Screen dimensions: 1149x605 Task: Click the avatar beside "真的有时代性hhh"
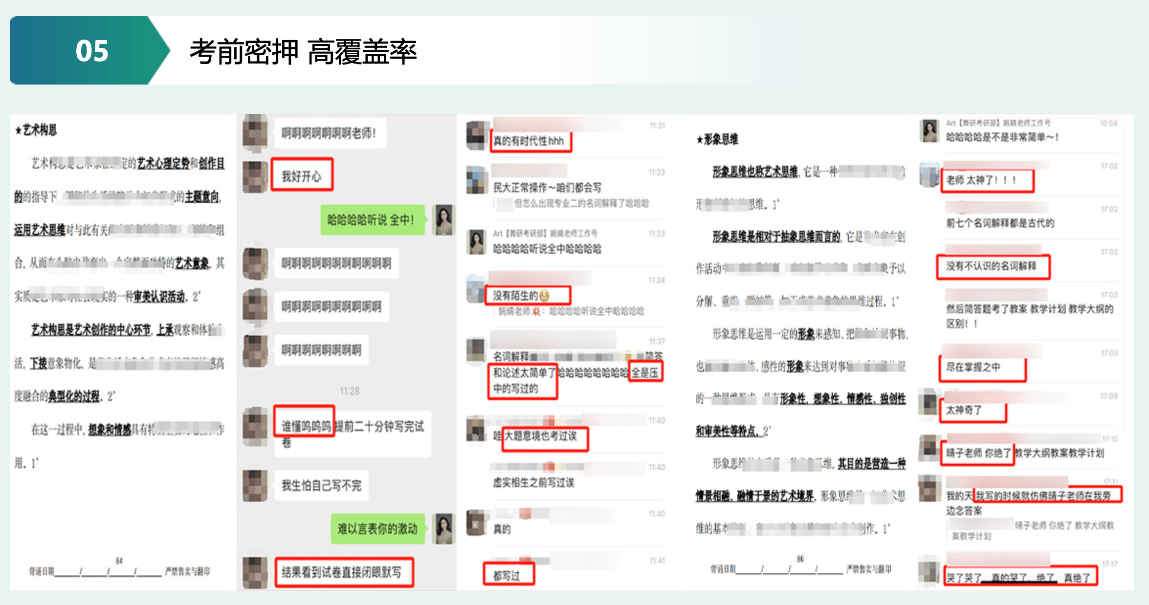(x=477, y=135)
